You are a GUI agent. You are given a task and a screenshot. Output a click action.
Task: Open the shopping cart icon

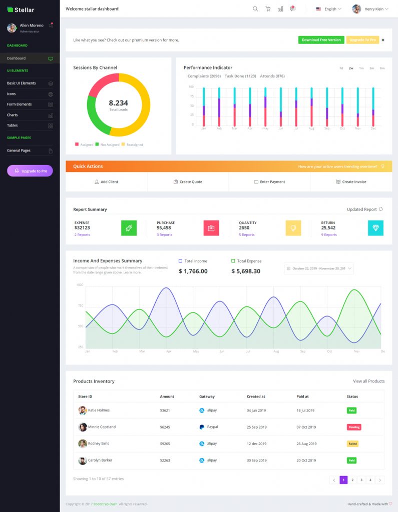pos(268,9)
